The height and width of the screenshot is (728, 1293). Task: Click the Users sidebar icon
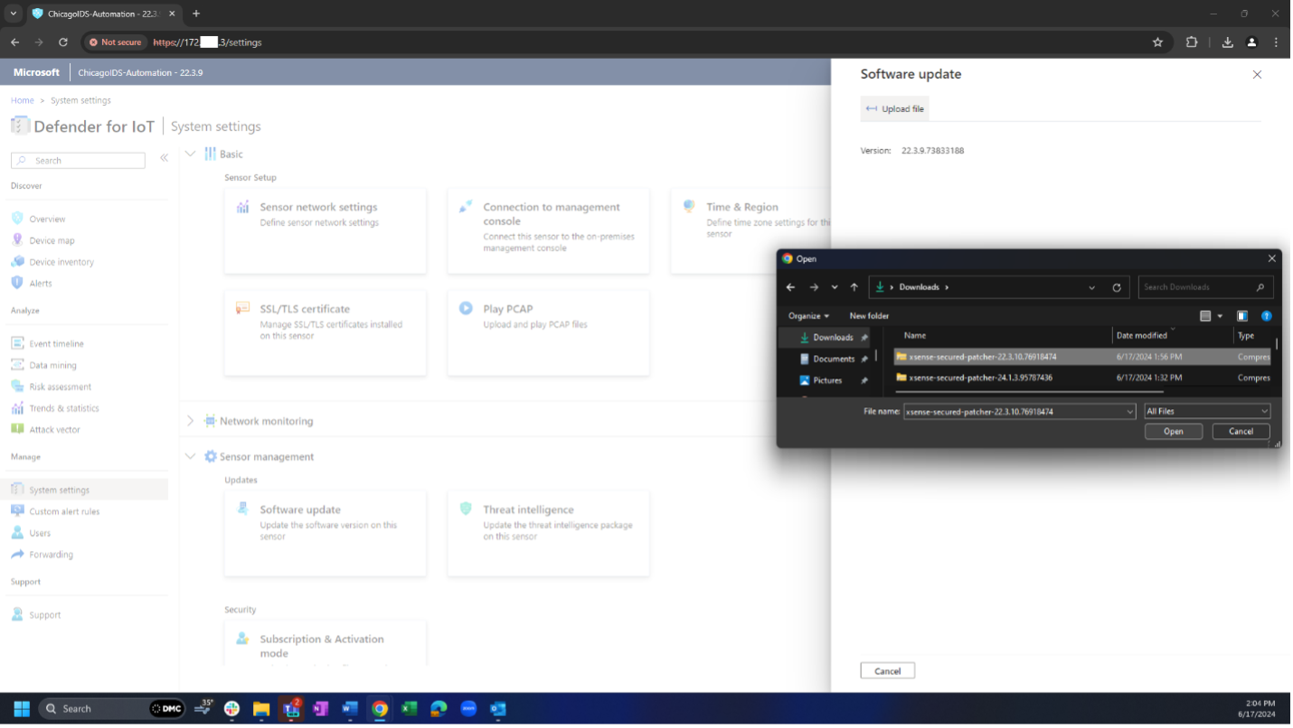pos(17,533)
